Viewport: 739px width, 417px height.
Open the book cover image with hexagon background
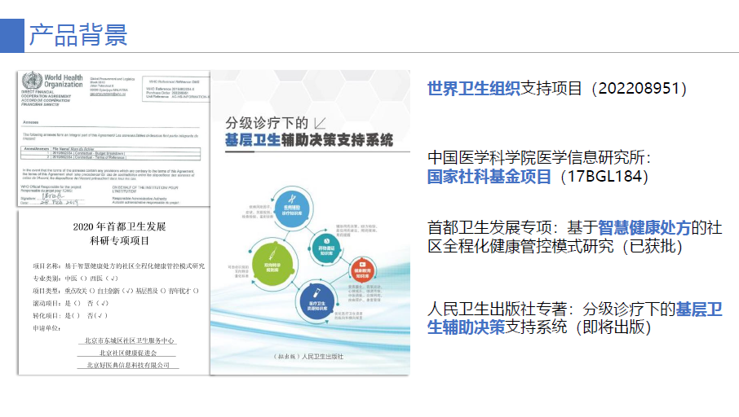pos(310,222)
